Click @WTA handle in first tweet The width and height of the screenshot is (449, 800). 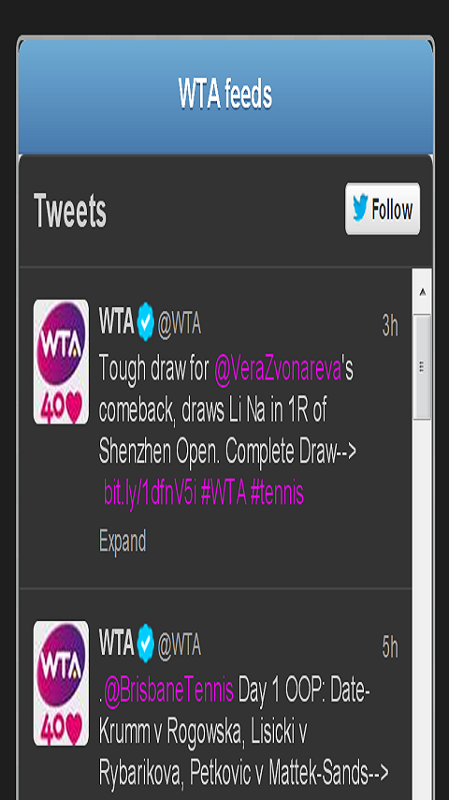click(x=180, y=324)
